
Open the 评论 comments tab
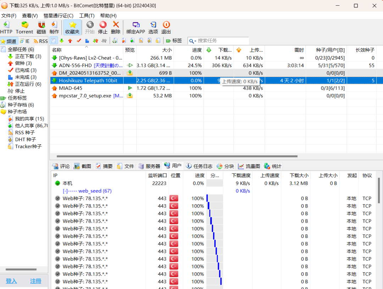61,166
